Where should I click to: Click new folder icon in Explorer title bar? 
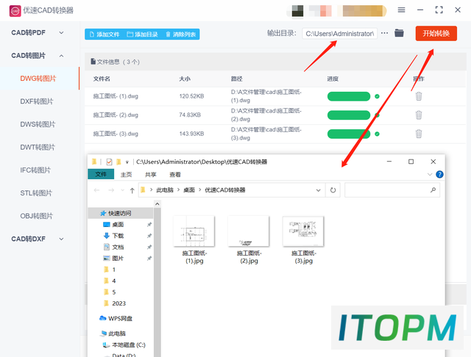tap(118, 162)
